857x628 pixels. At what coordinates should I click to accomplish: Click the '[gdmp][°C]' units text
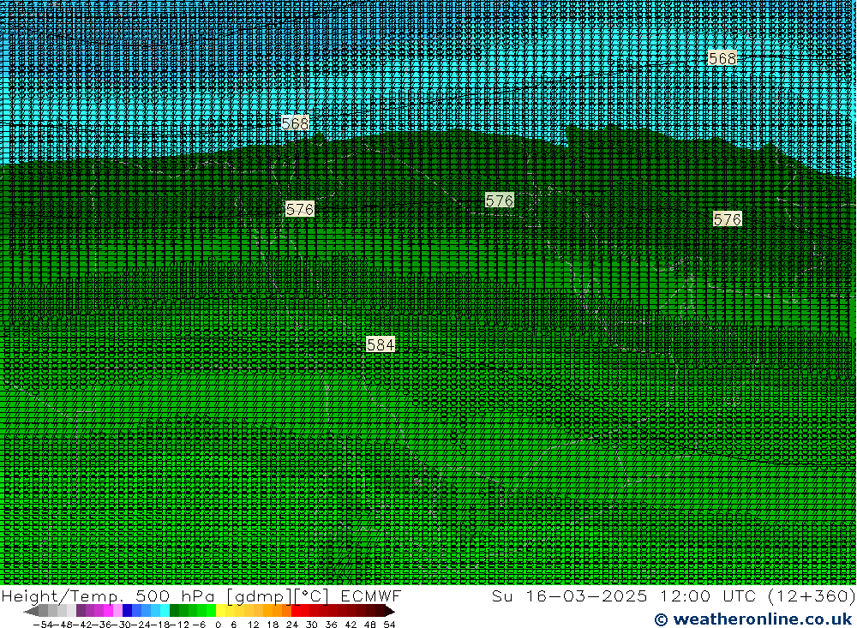(x=278, y=595)
